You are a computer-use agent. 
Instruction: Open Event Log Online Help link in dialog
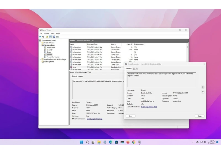149,107
